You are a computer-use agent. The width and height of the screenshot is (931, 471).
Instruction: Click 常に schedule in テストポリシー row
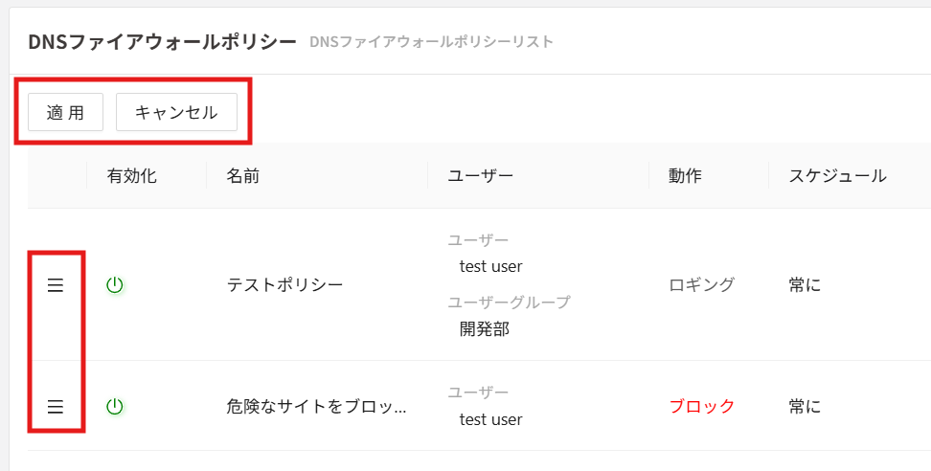pyautogui.click(x=805, y=285)
